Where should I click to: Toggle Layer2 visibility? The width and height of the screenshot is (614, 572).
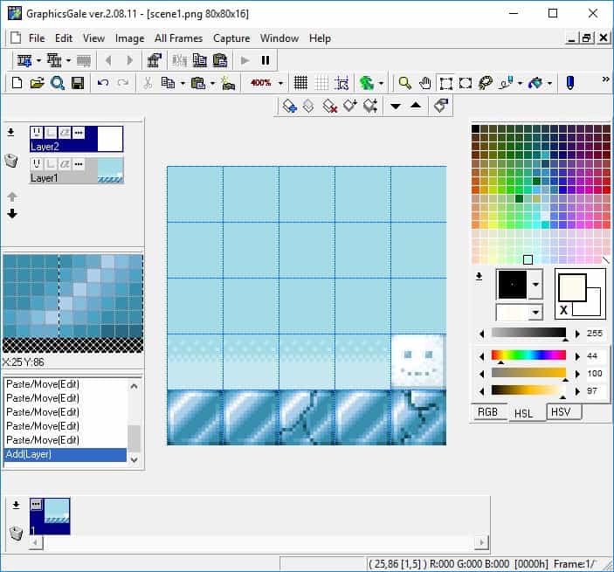37,133
